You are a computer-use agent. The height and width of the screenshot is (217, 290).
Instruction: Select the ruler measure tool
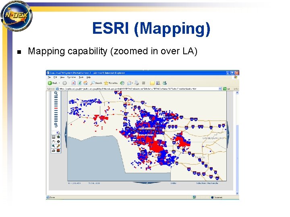pos(54,137)
